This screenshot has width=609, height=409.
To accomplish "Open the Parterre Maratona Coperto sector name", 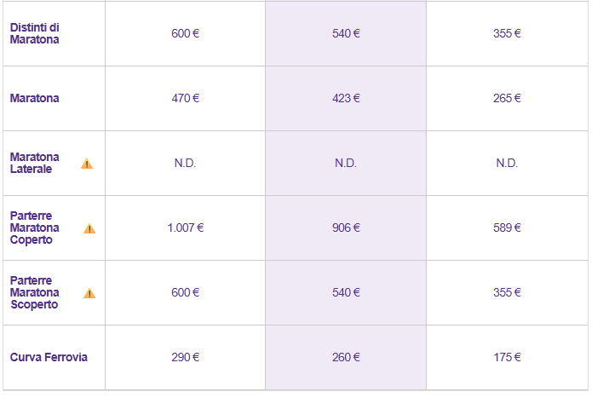I will tap(35, 228).
